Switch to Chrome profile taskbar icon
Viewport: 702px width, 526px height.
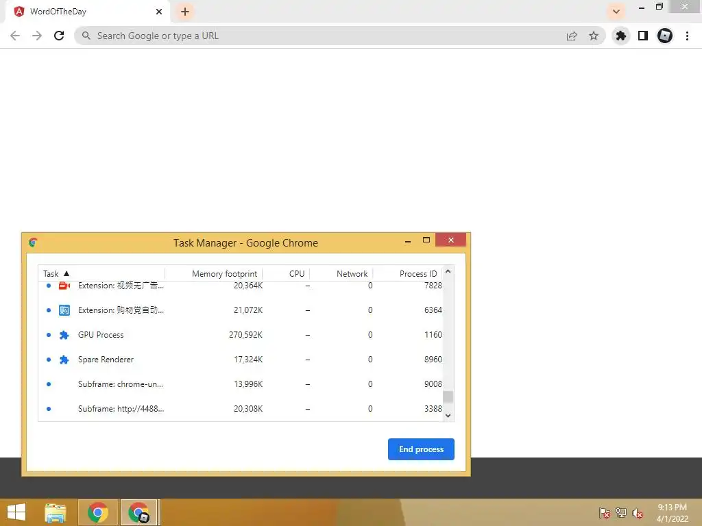[138, 512]
